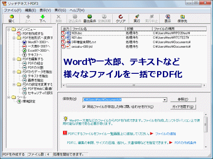Select 一太郎8-2007へ conversion item
The image size is (213, 159).
click(39, 46)
